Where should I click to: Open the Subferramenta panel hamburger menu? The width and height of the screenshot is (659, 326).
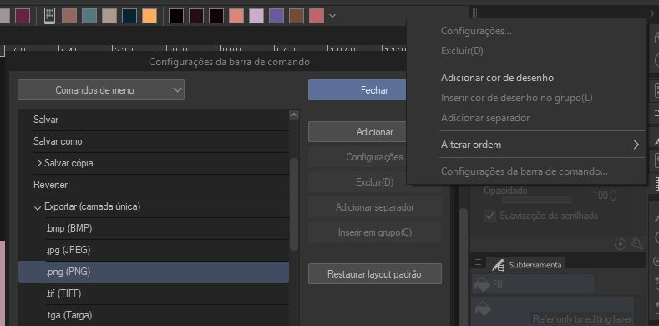coord(478,262)
